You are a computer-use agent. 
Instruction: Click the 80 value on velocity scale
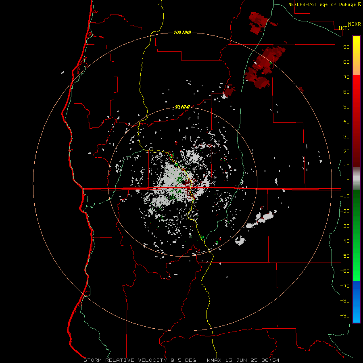tap(346, 62)
